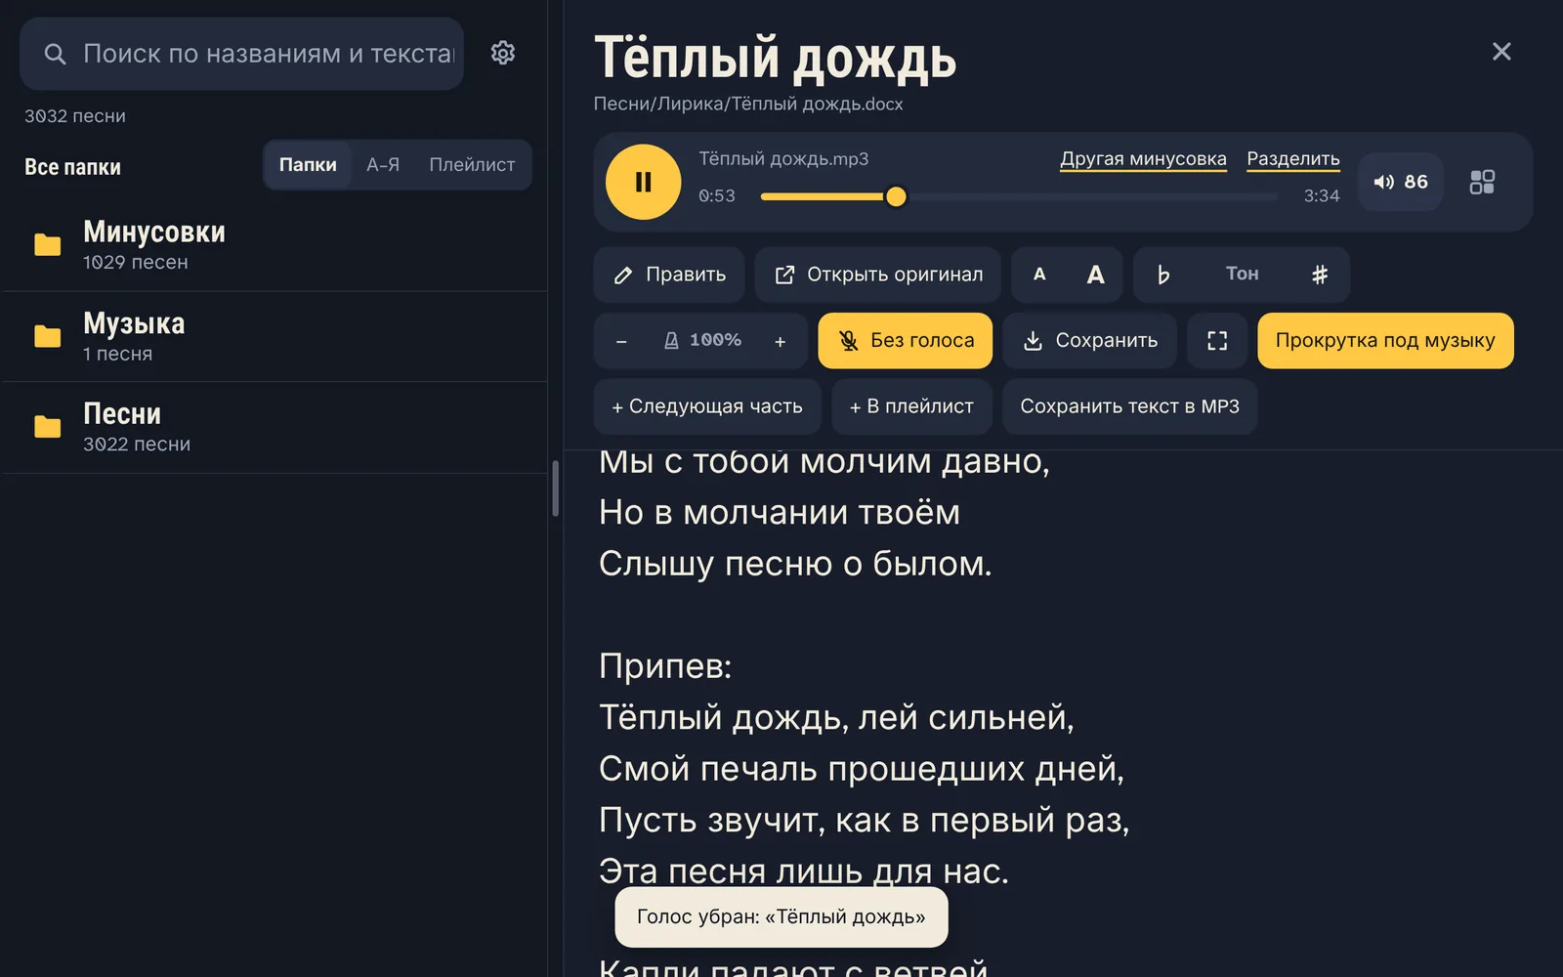This screenshot has height=977, width=1563.
Task: Click Сохранить download button
Action: point(1090,341)
